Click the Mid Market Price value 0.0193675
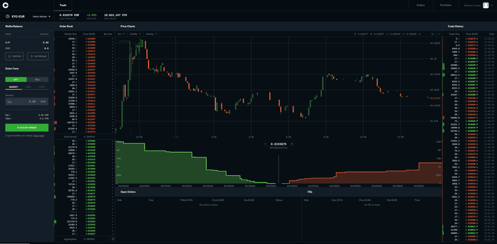Image resolution: width=497 pixels, height=244 pixels. [278, 144]
